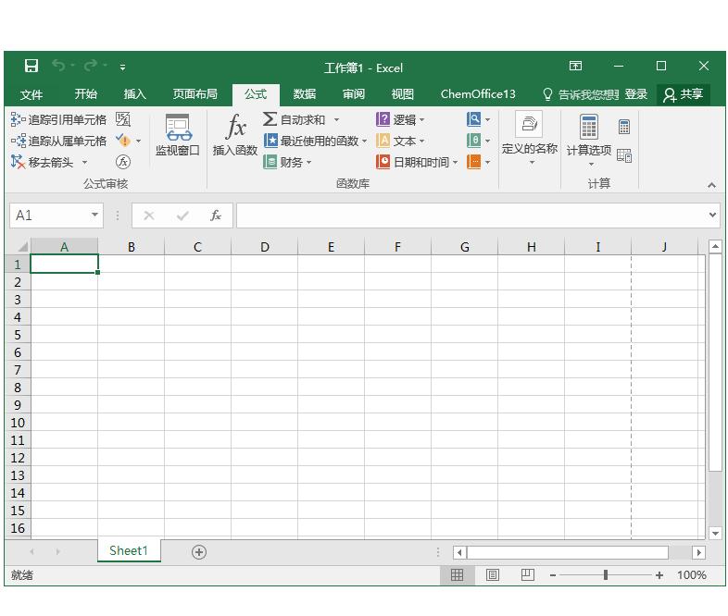This screenshot has height=616, width=728.
Task: Open the 财务 functions dropdown
Action: 287,162
